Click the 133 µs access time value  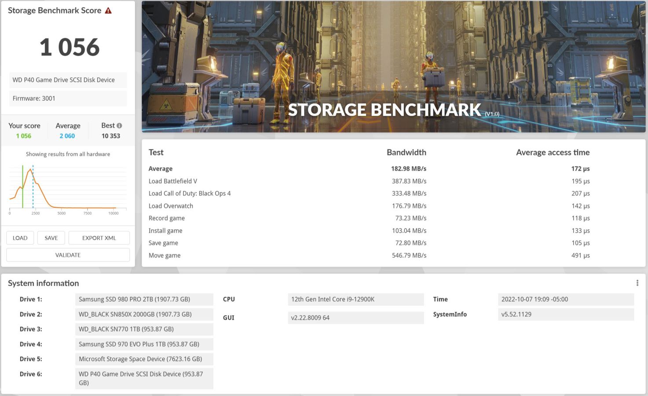point(581,231)
